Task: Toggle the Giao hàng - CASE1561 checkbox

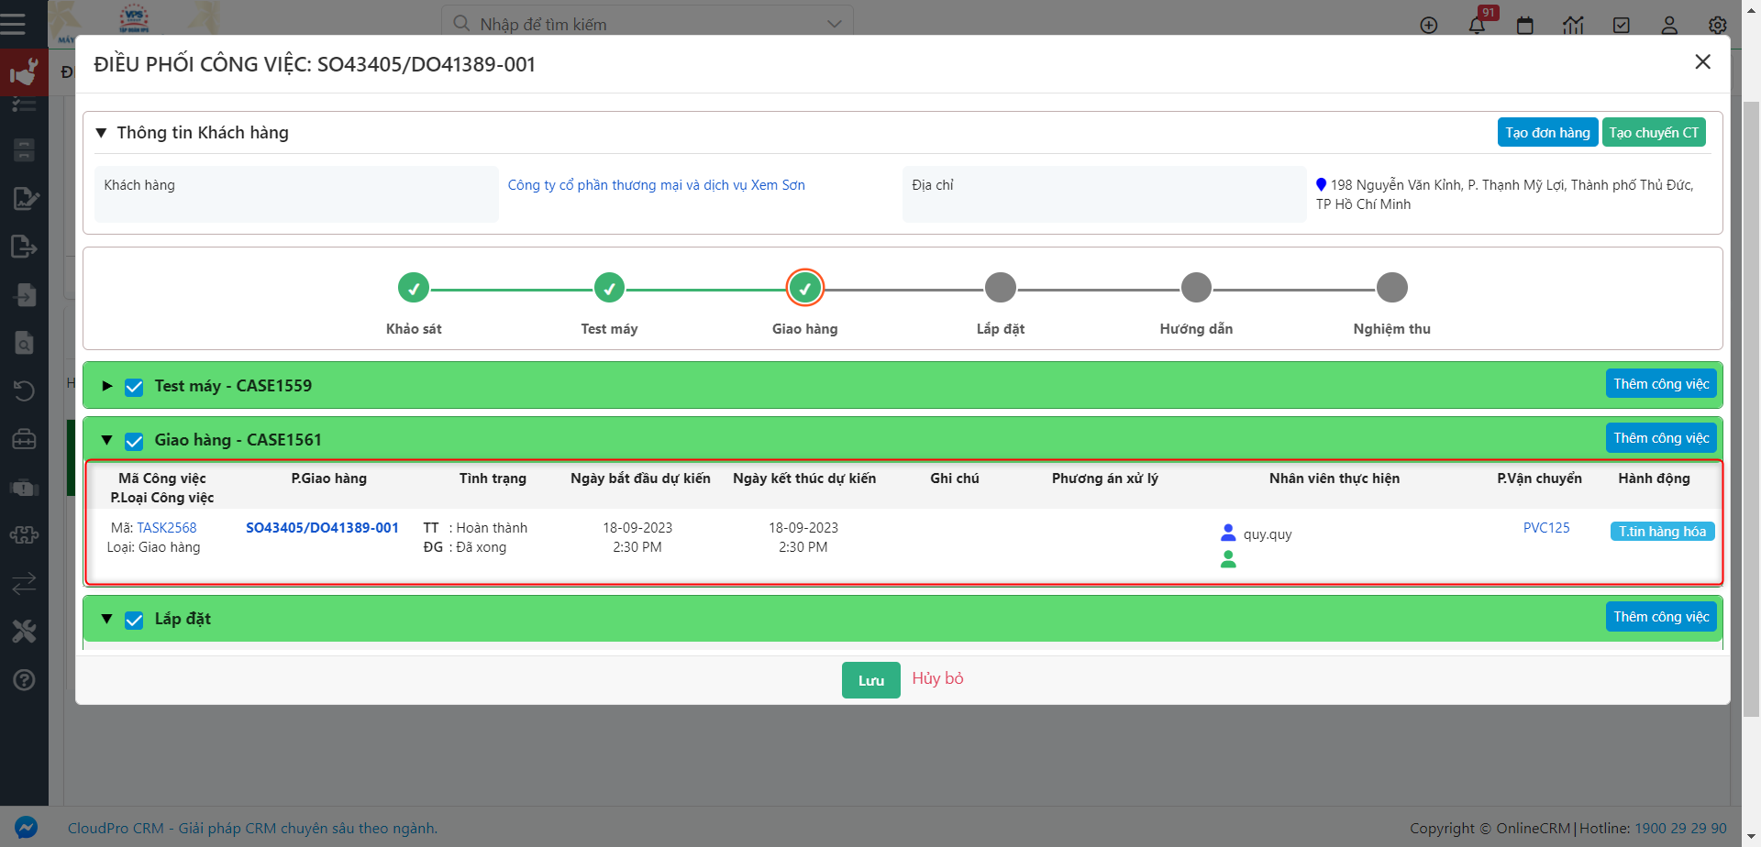Action: click(134, 441)
